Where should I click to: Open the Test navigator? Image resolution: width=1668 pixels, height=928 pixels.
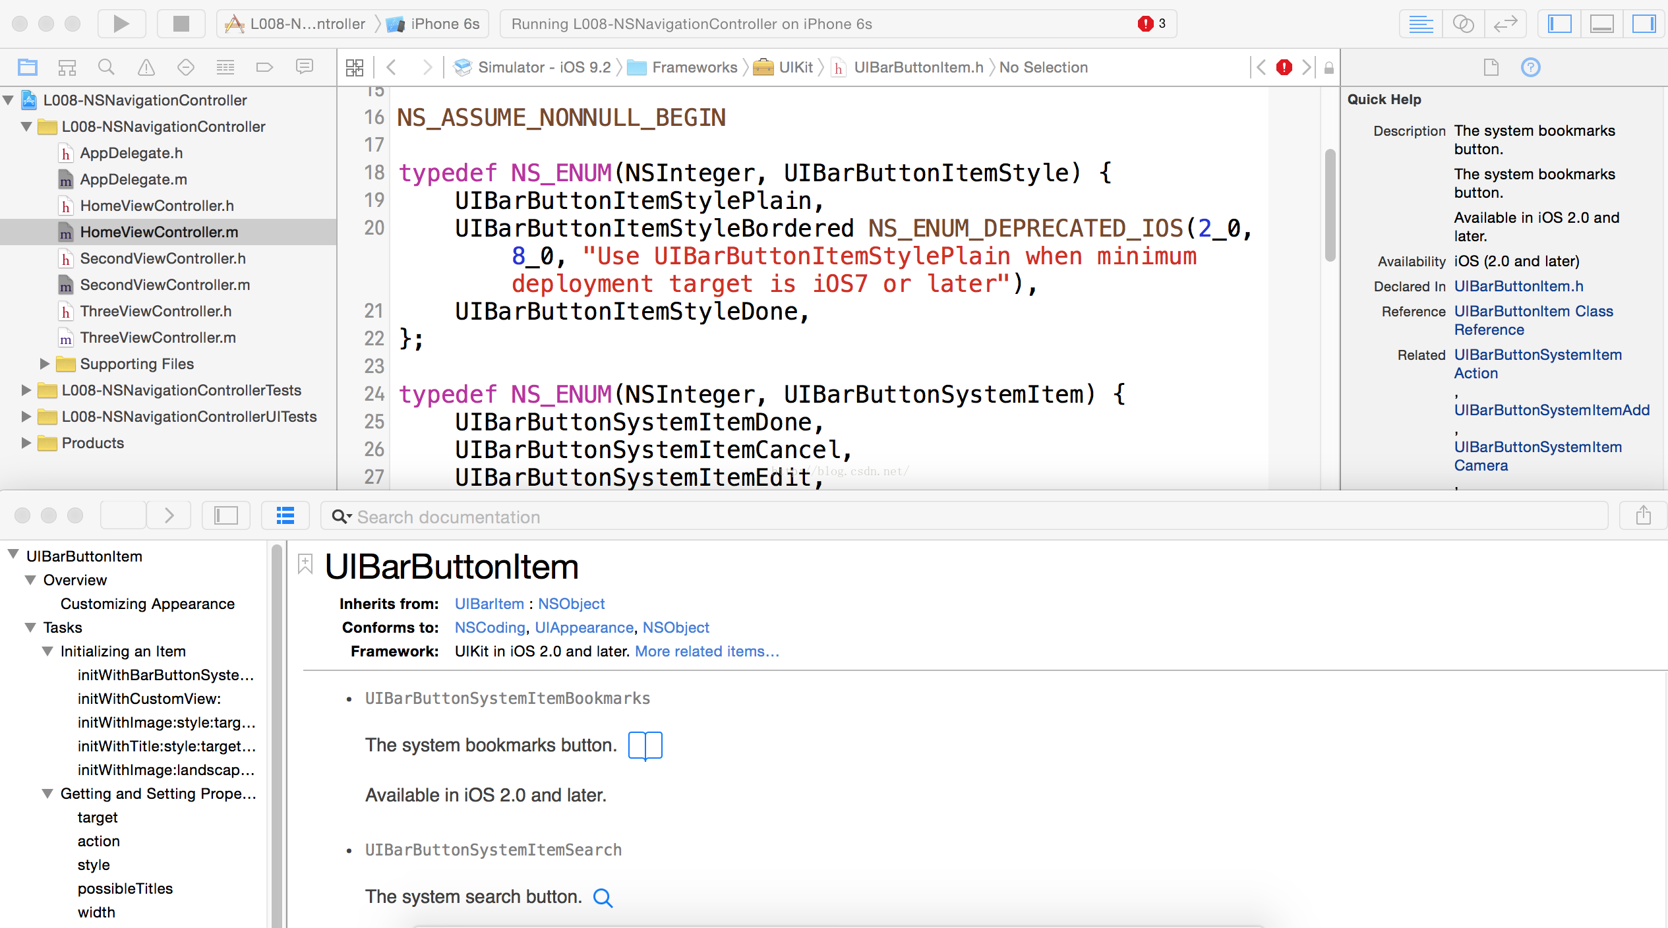point(186,67)
